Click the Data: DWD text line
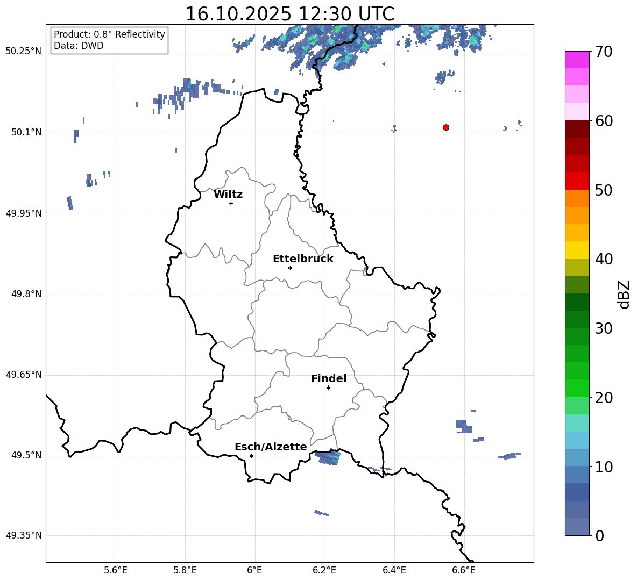This screenshot has width=637, height=581. pyautogui.click(x=79, y=46)
